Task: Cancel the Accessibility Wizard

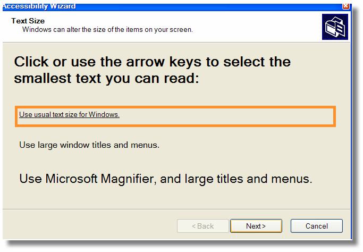Action: (316, 226)
